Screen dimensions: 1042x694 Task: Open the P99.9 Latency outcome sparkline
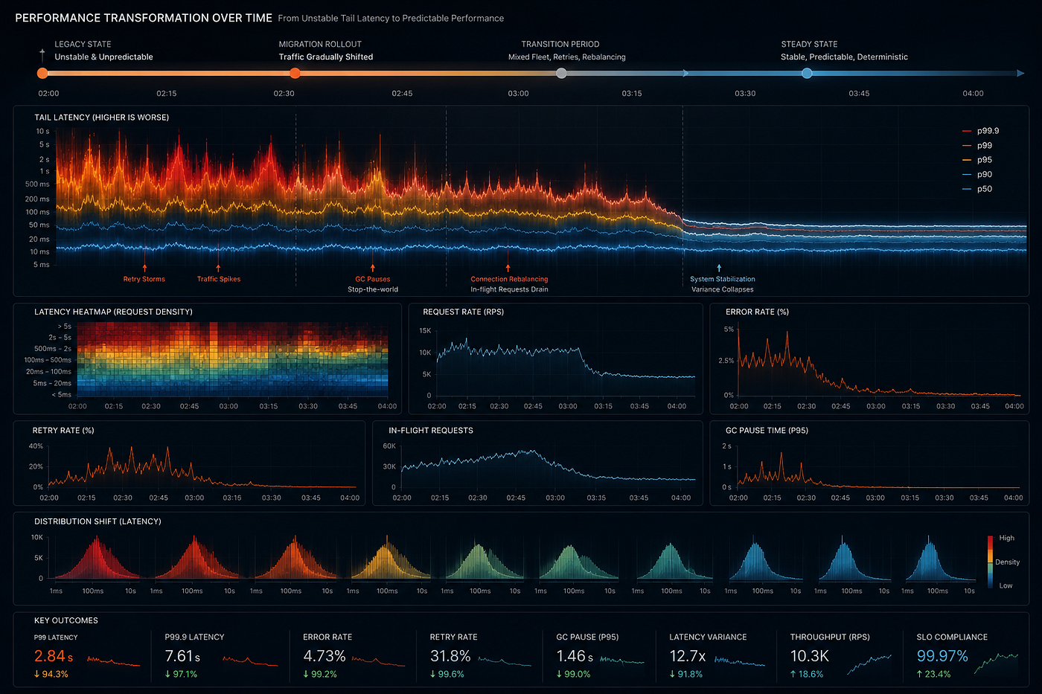(x=250, y=661)
